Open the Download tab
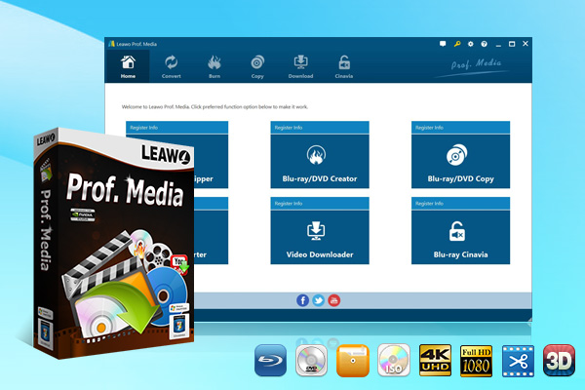The height and width of the screenshot is (390, 585). [300, 66]
